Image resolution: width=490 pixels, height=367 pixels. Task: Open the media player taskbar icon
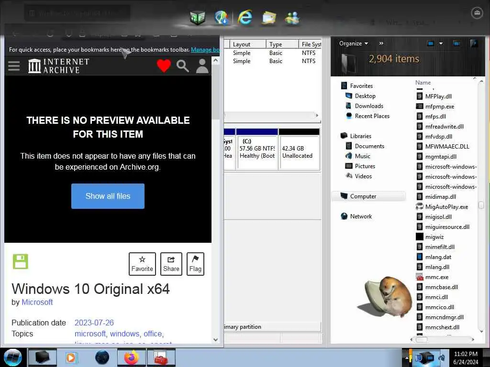(71, 357)
